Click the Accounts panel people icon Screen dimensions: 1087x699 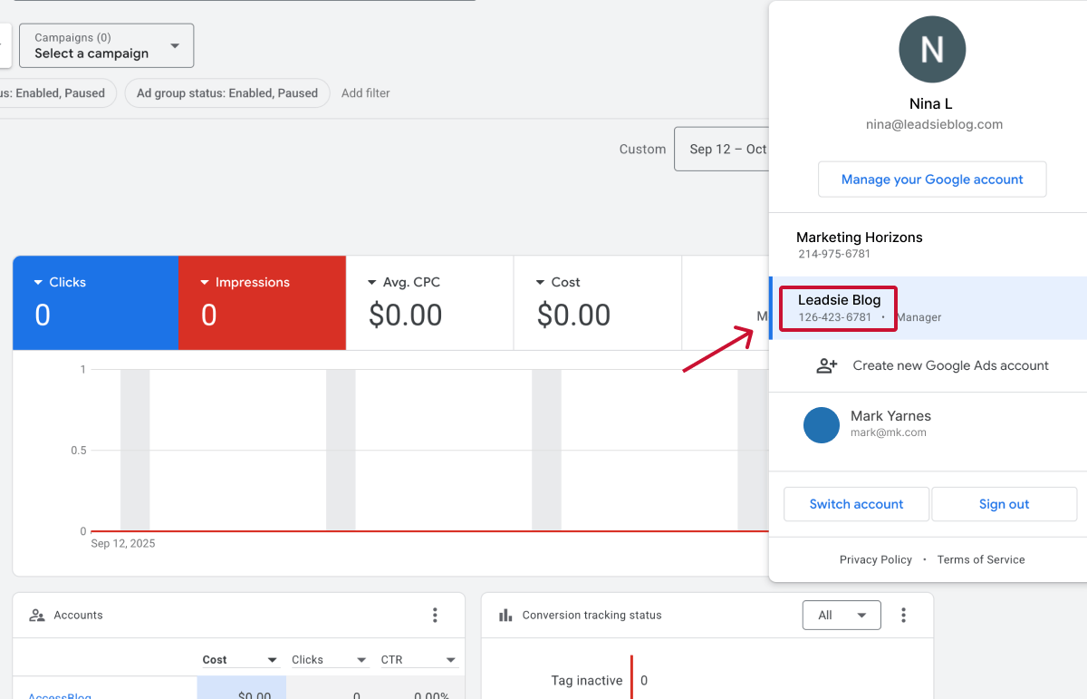point(36,615)
